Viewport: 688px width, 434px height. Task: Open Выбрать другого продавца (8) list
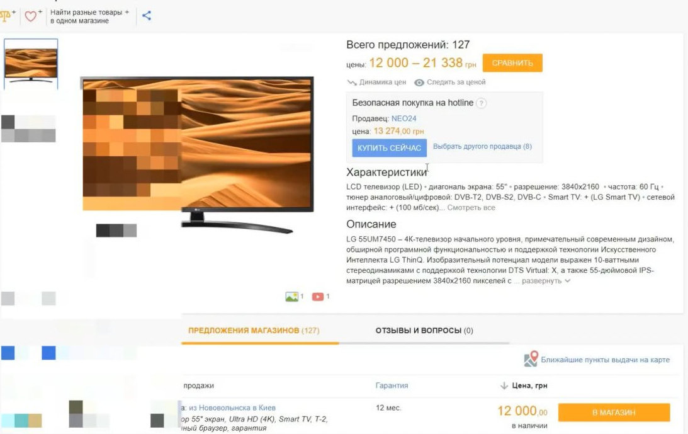482,146
